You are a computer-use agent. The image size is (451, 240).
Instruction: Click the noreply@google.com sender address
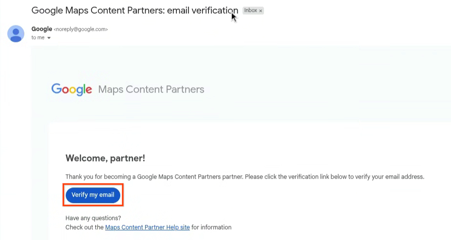coord(80,29)
